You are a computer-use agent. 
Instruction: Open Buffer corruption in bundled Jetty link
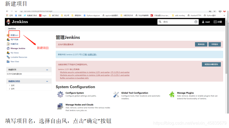[74, 78]
